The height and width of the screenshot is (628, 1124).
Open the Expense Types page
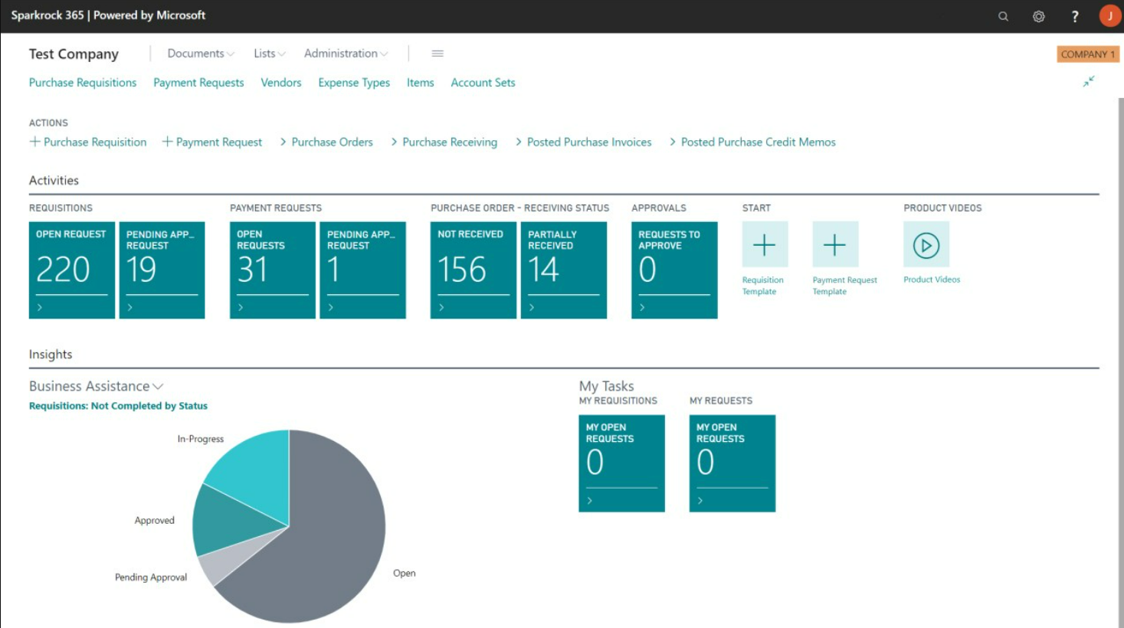[x=354, y=83]
